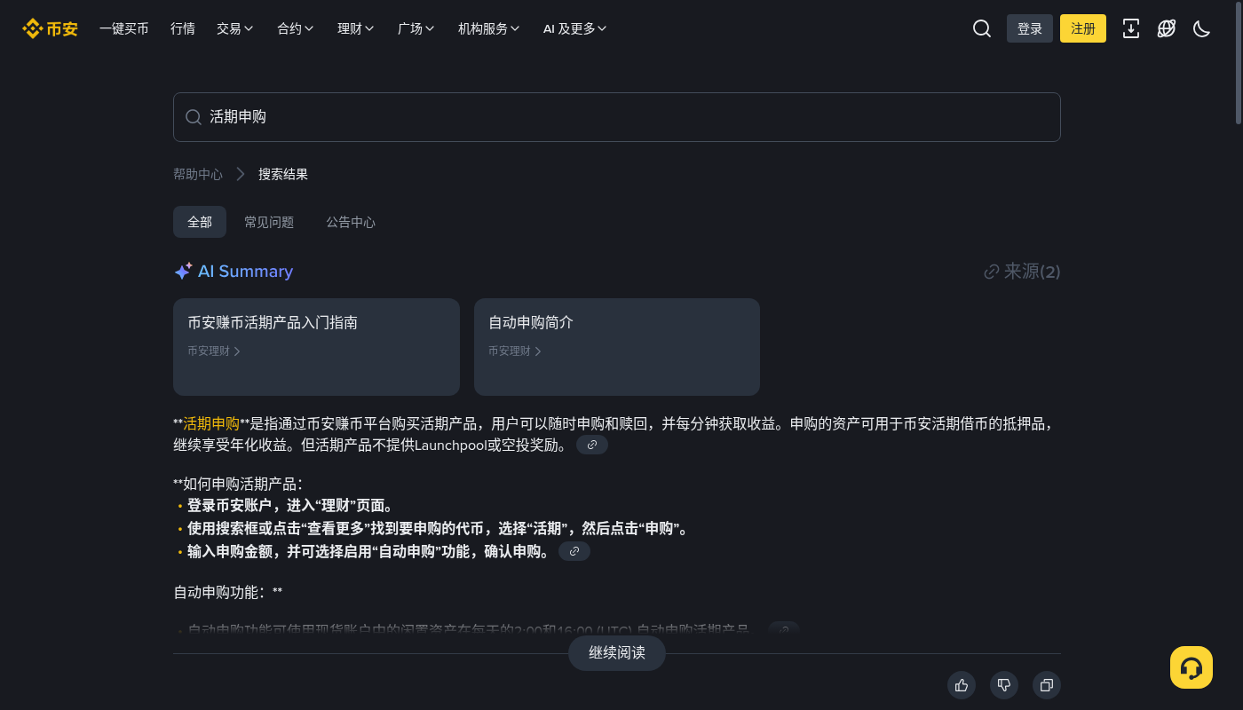This screenshot has height=710, width=1243.
Task: Click the yellow 注册 button
Action: (x=1083, y=28)
